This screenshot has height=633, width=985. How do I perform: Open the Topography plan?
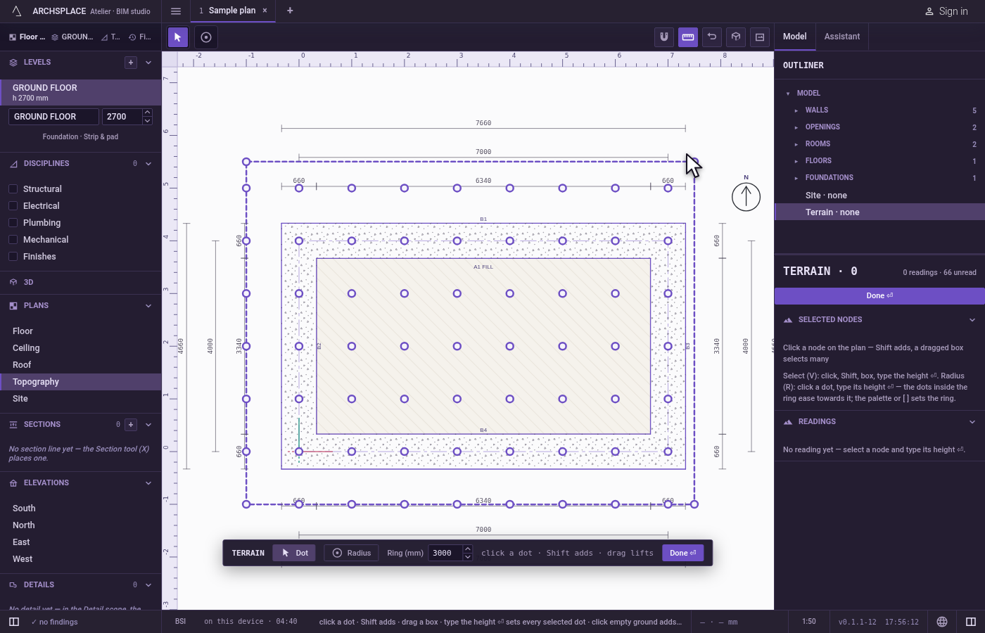click(x=81, y=382)
